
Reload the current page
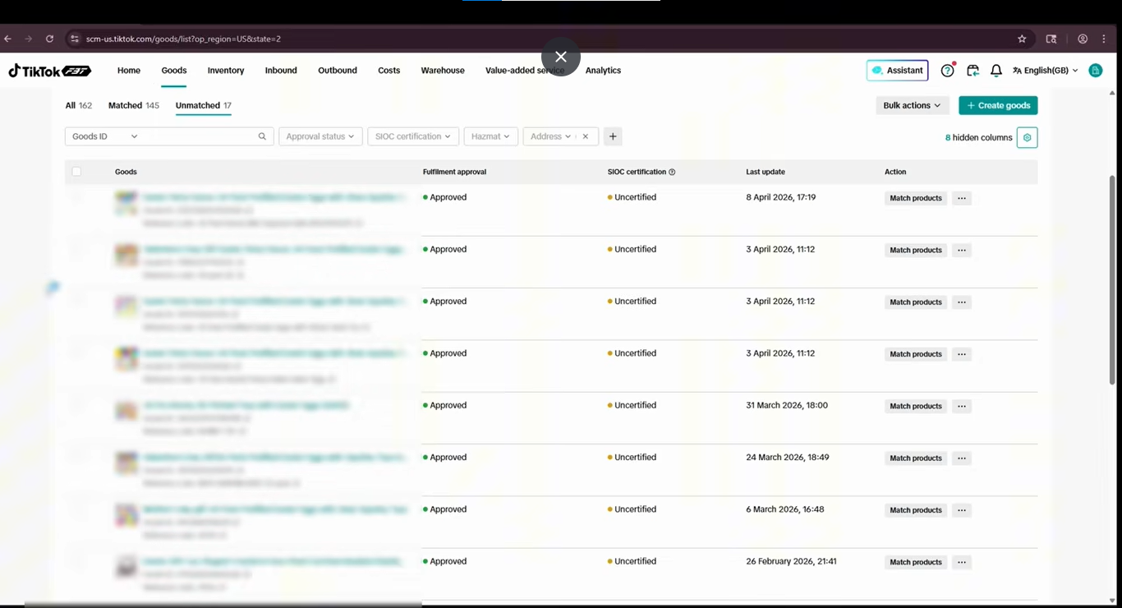[x=49, y=39]
